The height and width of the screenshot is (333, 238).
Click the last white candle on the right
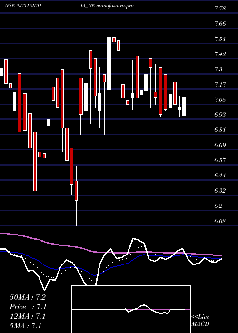coord(184,107)
